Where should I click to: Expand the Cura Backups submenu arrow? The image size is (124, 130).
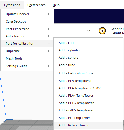pos(49,21)
